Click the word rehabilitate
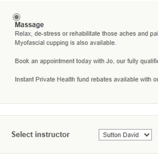 point(85,34)
